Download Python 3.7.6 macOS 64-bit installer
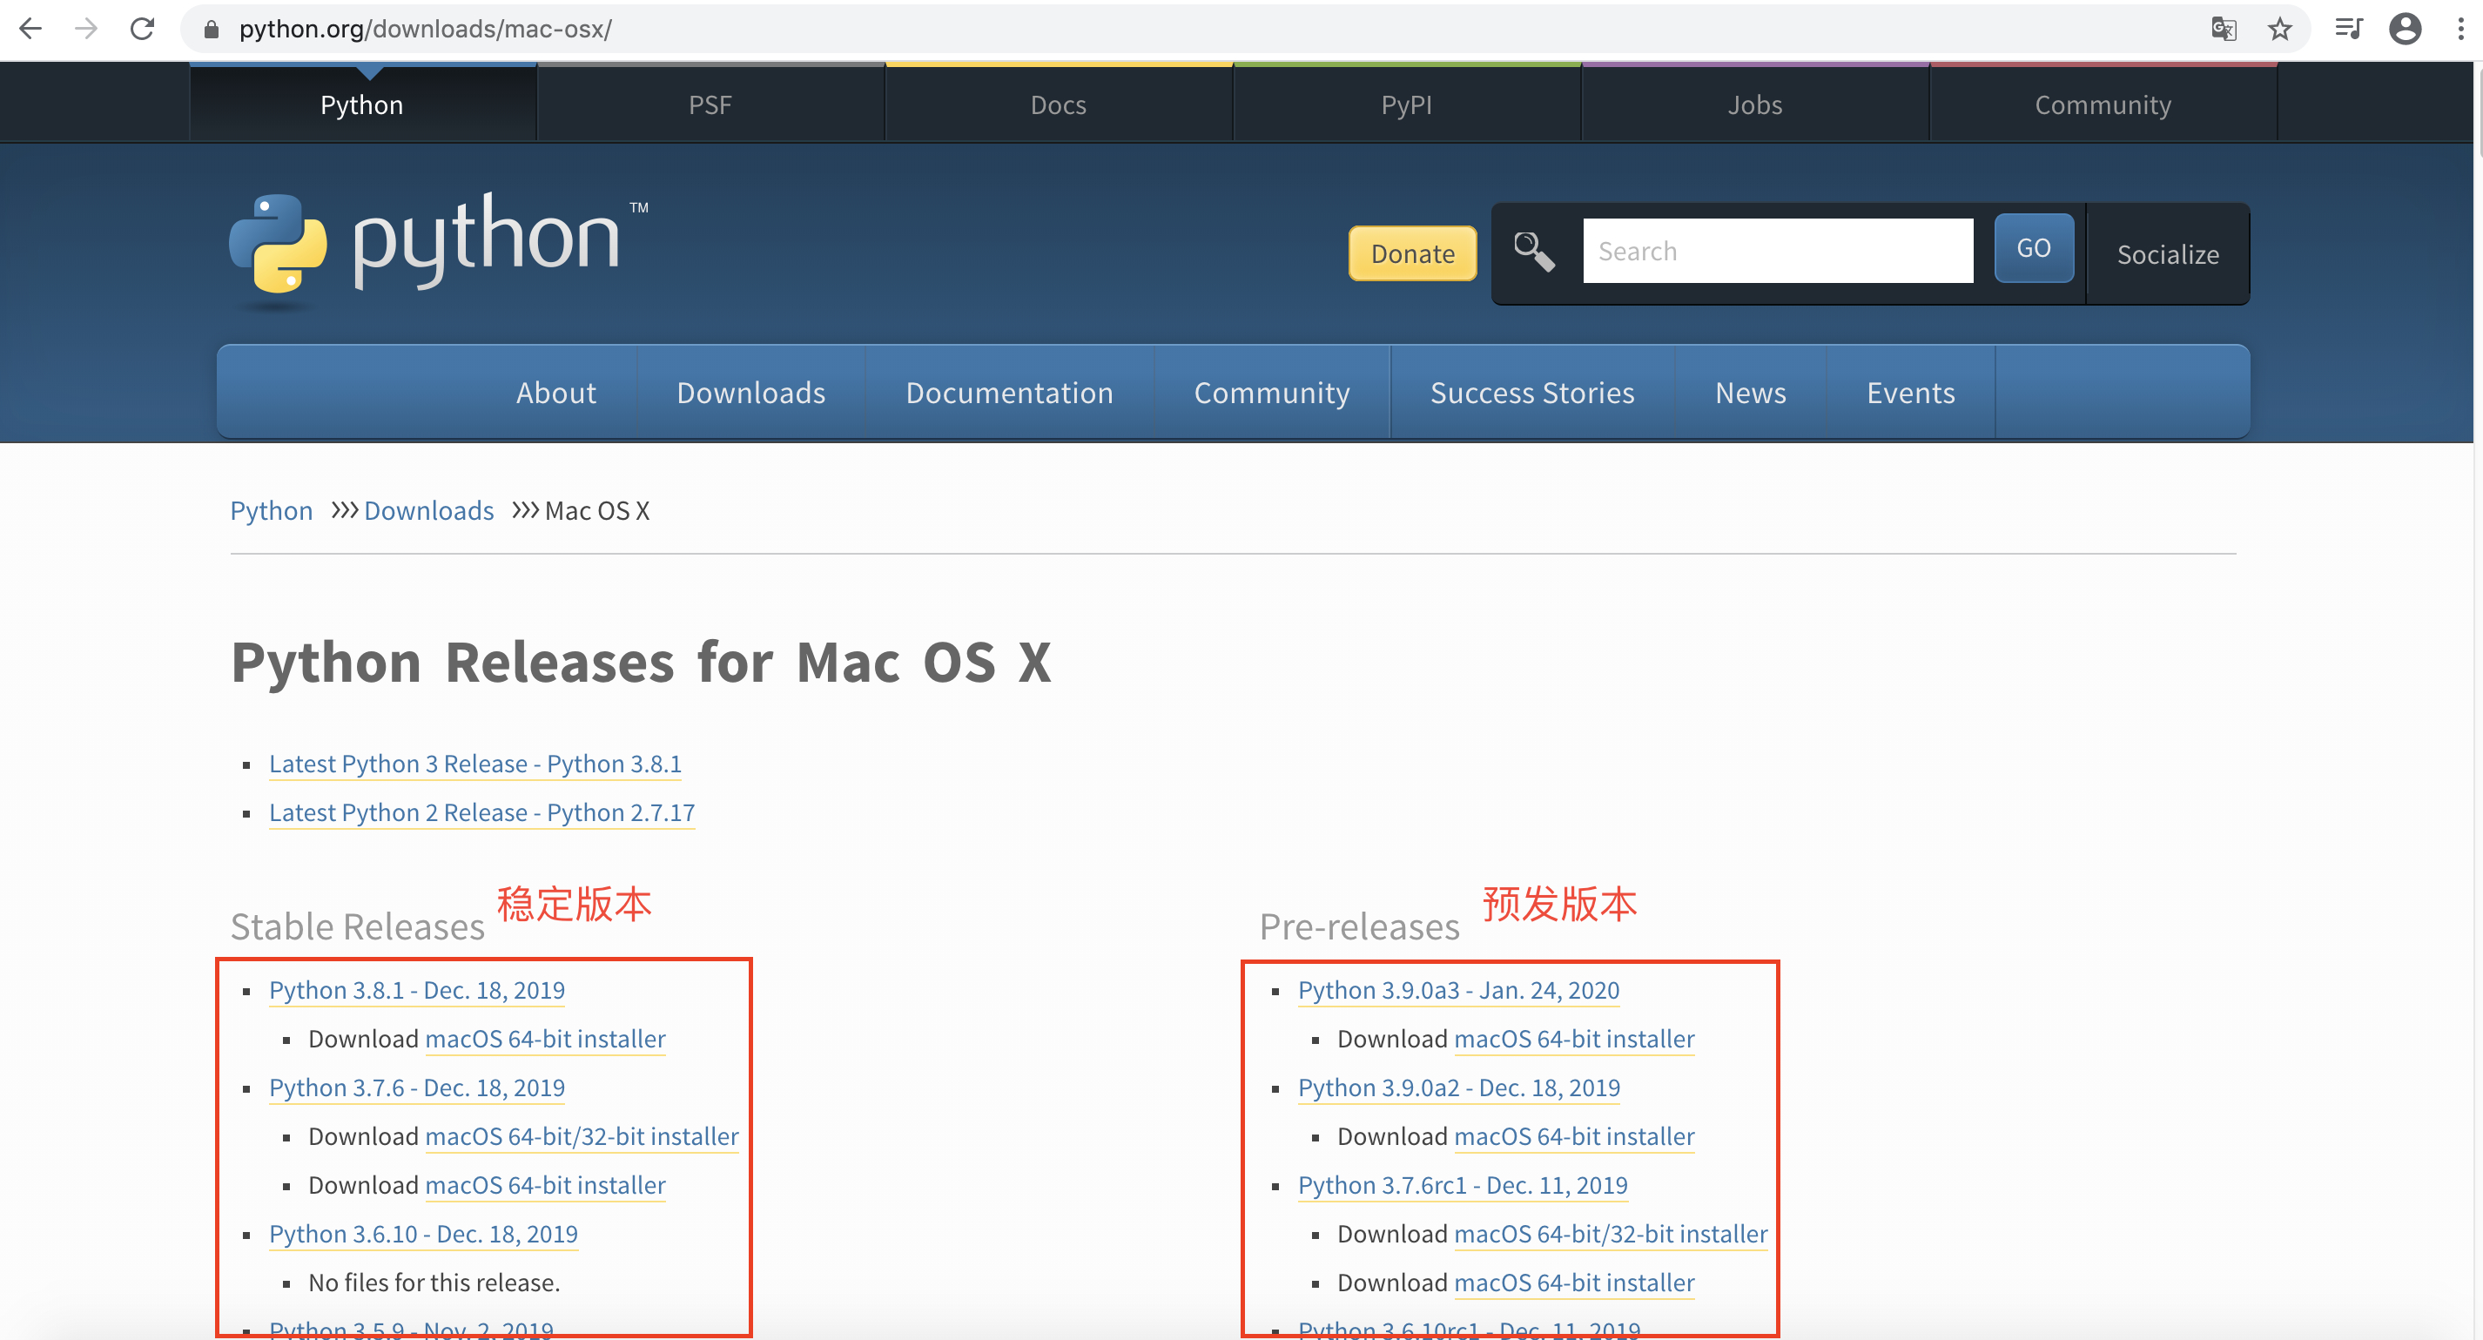 click(x=546, y=1186)
